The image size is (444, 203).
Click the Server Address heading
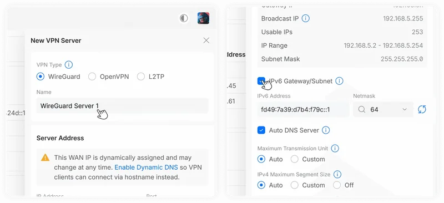click(x=60, y=138)
